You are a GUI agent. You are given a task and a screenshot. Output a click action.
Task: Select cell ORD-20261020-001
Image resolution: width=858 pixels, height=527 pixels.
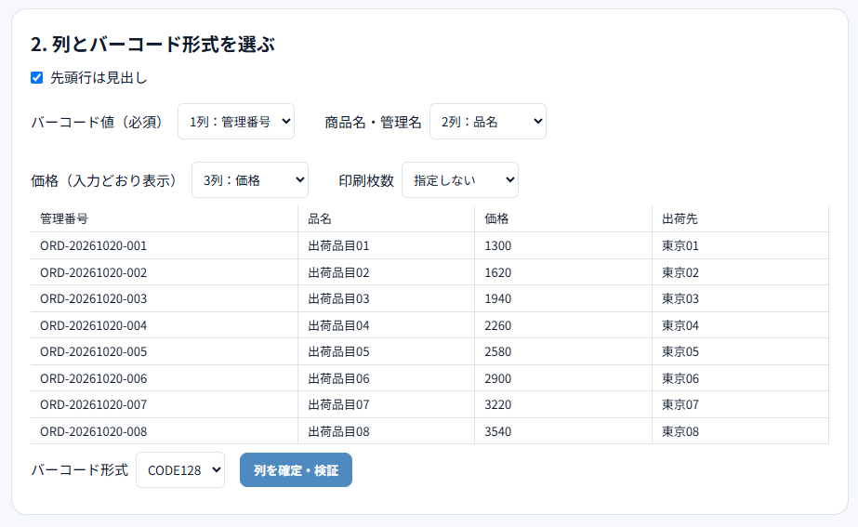click(x=165, y=245)
